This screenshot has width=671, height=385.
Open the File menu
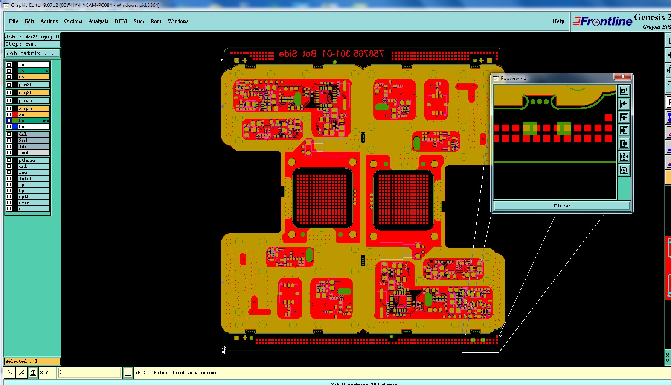pyautogui.click(x=14, y=21)
